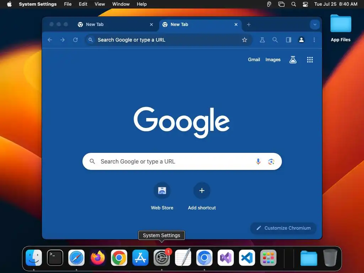Close the second New Tab

[x=236, y=25]
